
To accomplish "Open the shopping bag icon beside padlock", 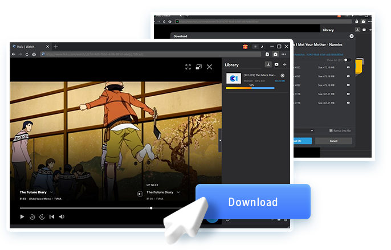I will pyautogui.click(x=275, y=54).
